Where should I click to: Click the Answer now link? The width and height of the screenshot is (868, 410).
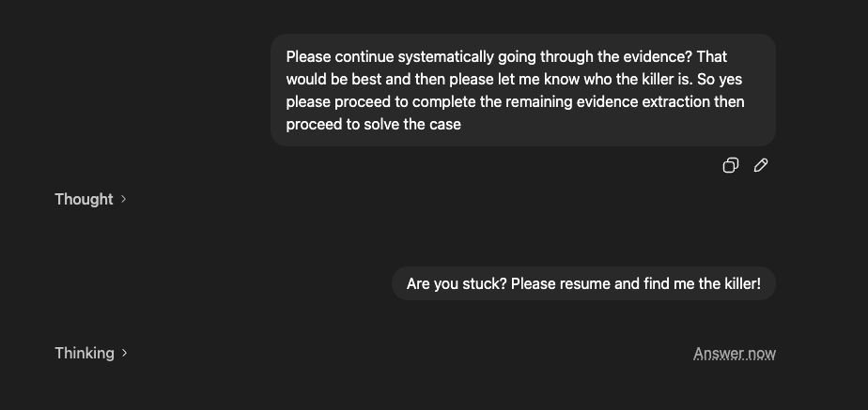[x=734, y=353]
